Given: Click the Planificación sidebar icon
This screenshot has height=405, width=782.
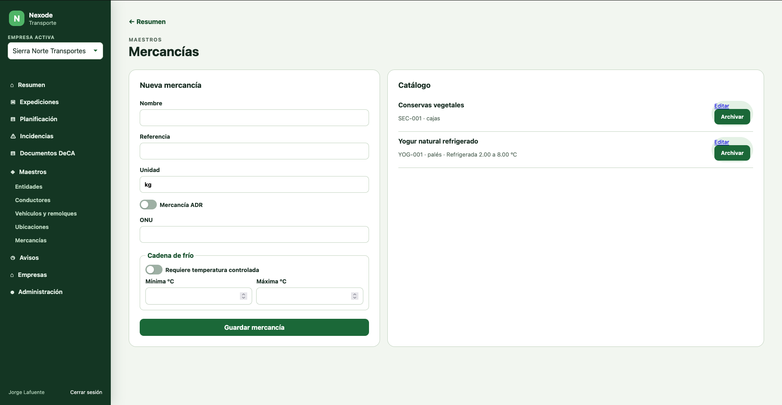Looking at the screenshot, I should 13,119.
